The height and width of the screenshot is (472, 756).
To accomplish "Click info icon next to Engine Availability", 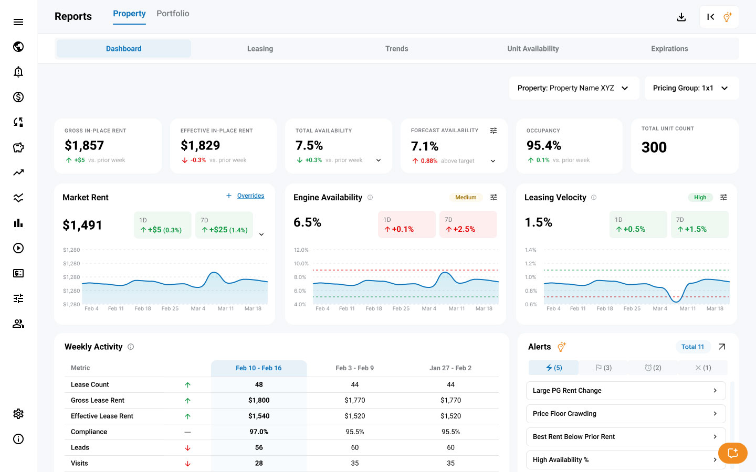I will (x=370, y=197).
